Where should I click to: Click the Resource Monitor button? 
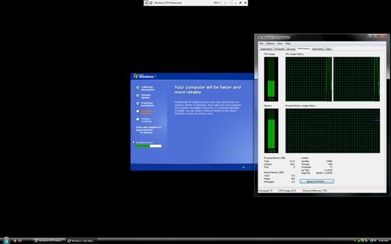317,182
